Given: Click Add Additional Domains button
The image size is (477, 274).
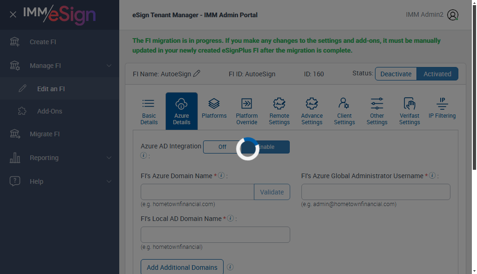Looking at the screenshot, I should coord(182,267).
